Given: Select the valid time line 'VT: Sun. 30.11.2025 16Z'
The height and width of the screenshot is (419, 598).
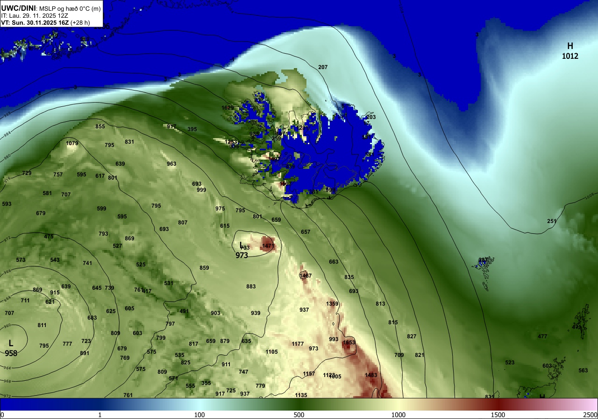Looking at the screenshot, I should coord(36,22).
